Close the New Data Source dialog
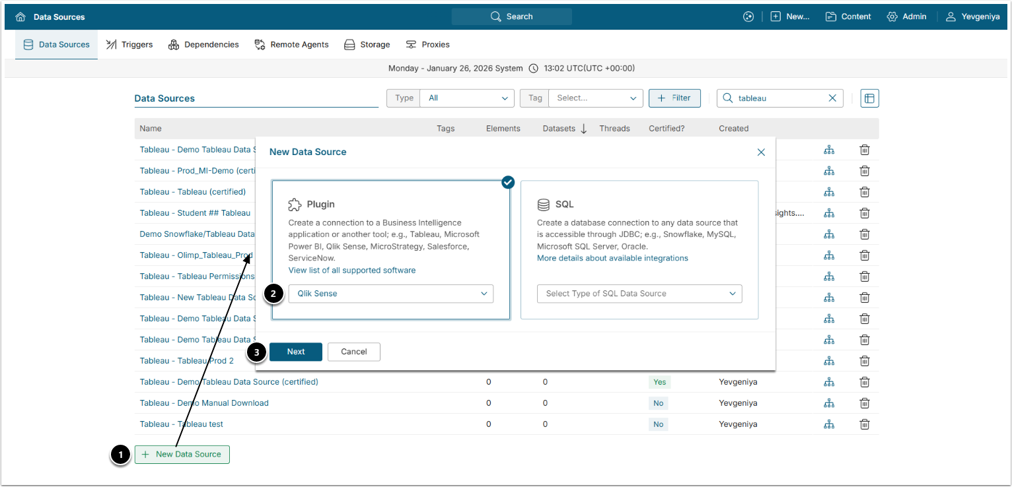Screen dimensions: 1012x487 click(761, 152)
